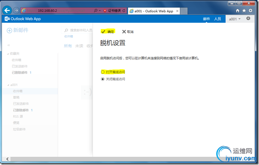
Task: Switch to the 邮件 navigation tab
Action: tap(206, 19)
